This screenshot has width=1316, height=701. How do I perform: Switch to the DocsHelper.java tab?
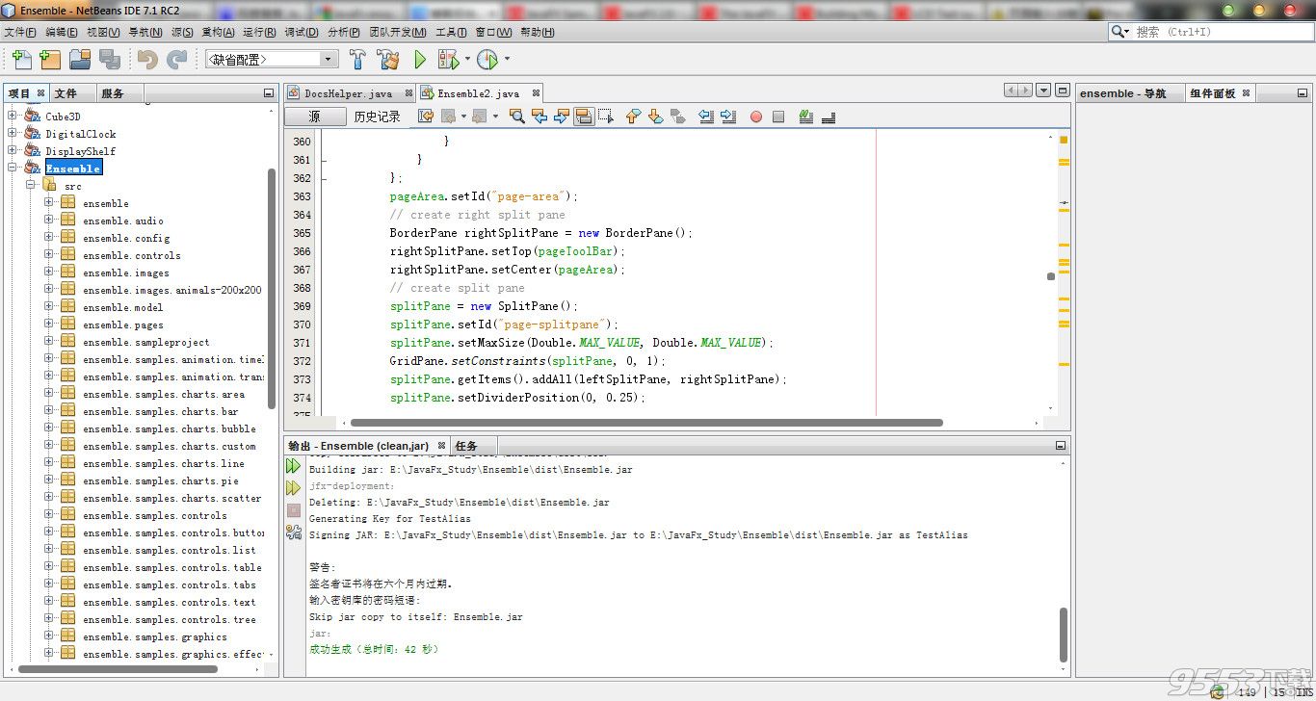[x=348, y=93]
